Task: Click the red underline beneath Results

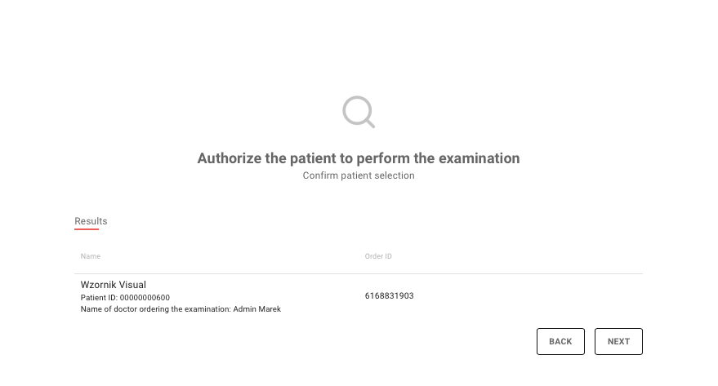Action: 87,229
